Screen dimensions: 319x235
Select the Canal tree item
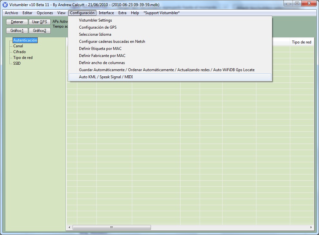18,46
